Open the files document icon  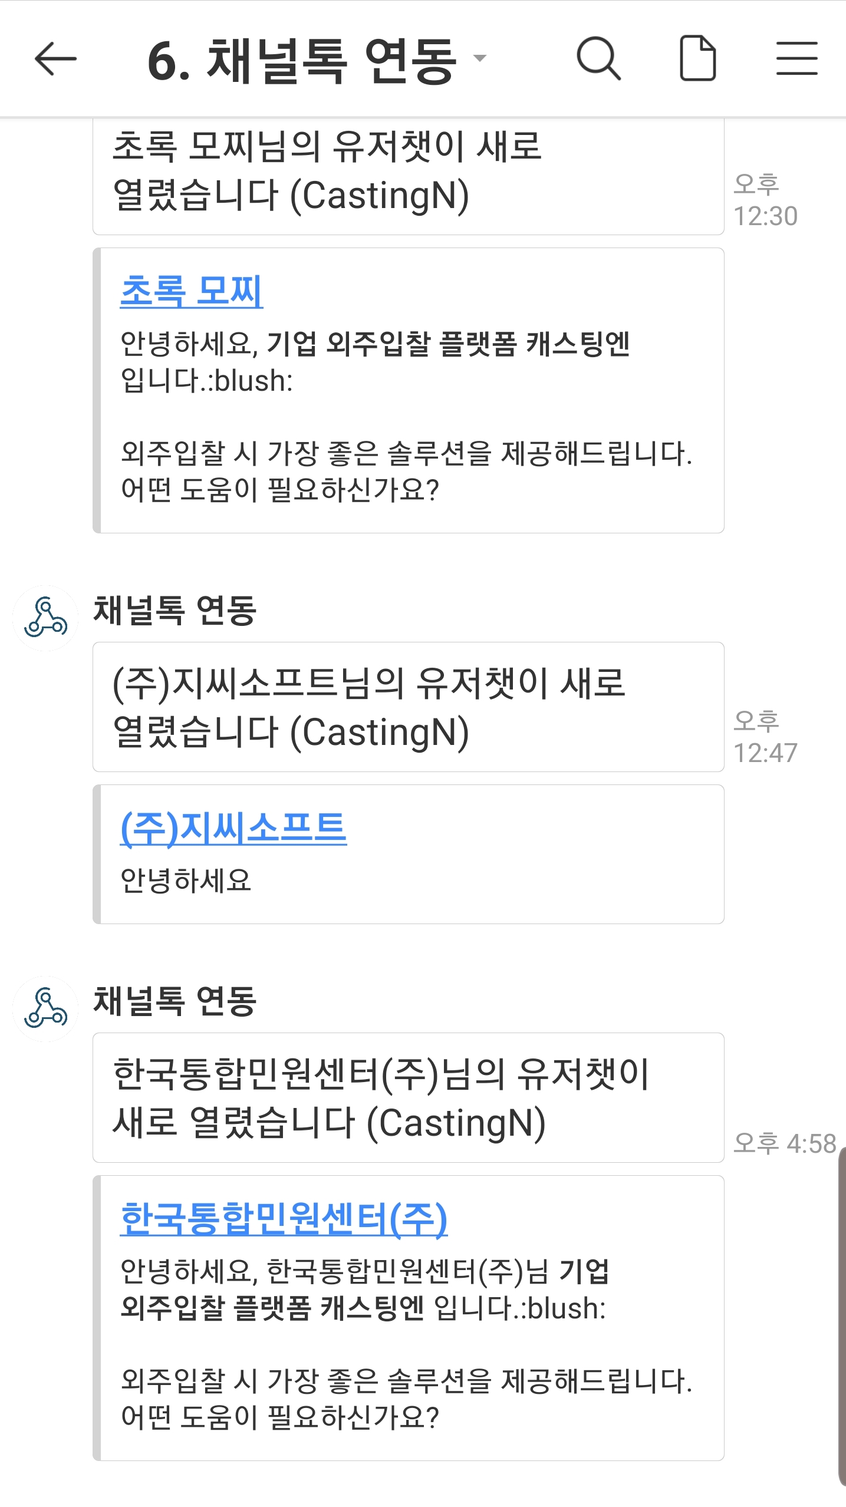(698, 58)
